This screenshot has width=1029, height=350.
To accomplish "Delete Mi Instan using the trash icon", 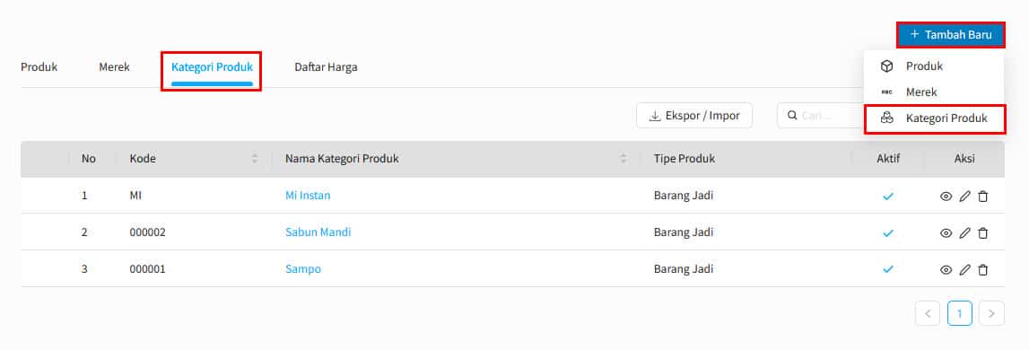I will pos(982,197).
